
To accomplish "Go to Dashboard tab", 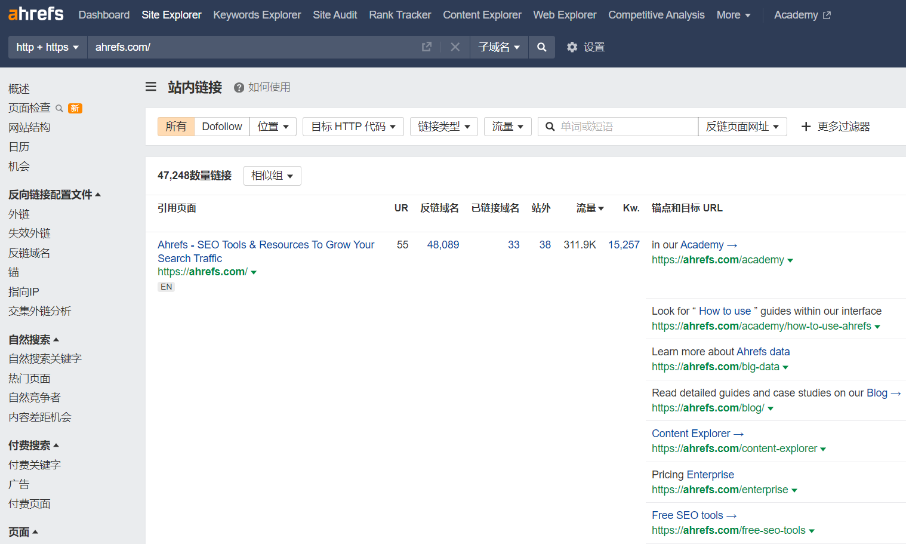I will click(104, 15).
